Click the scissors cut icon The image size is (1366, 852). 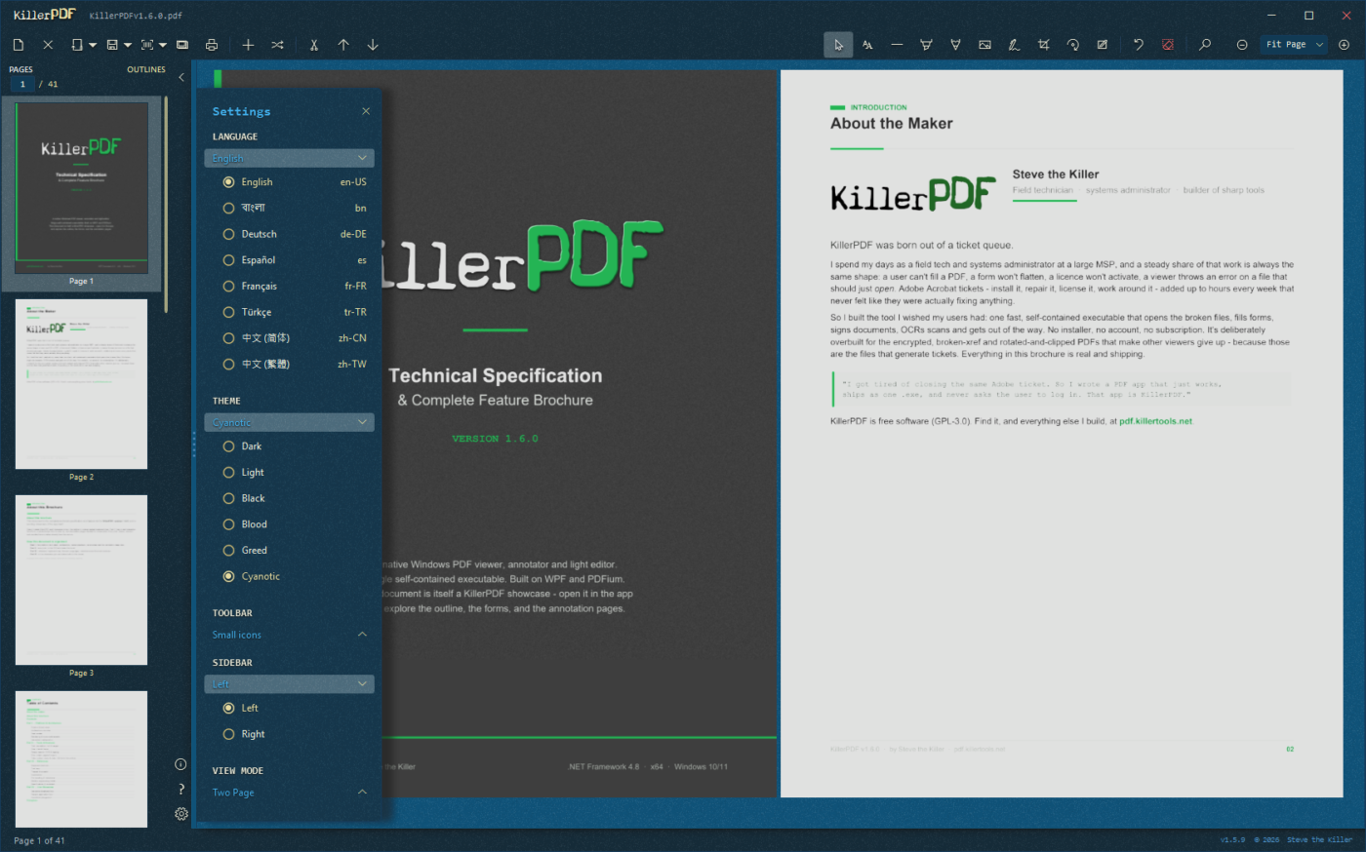coord(314,45)
